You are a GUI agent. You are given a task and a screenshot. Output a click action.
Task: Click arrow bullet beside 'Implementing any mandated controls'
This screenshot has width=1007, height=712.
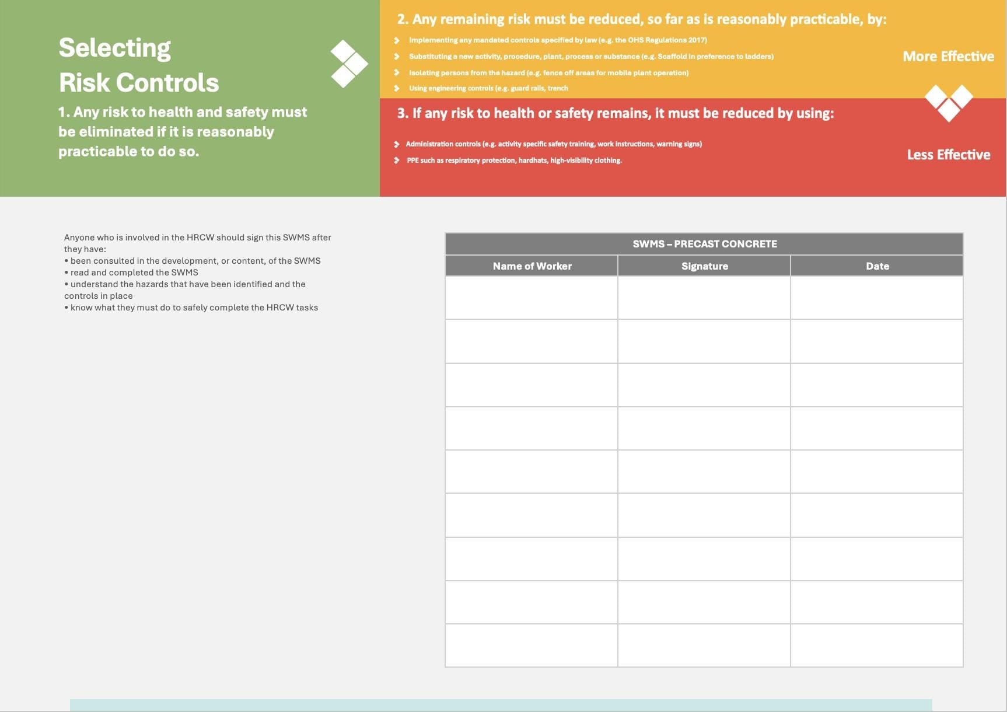397,40
